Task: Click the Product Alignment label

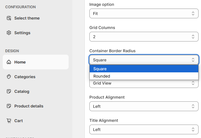Action: coord(107,97)
